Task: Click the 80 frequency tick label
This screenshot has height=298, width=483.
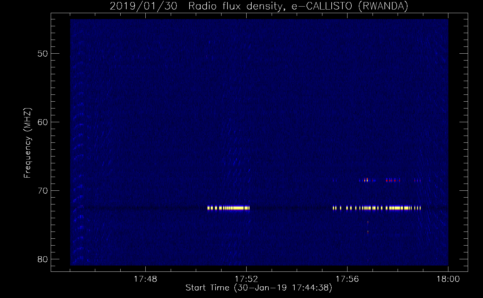Action: click(43, 259)
